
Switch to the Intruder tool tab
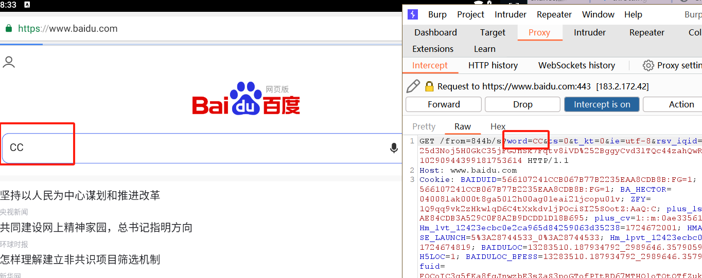point(590,32)
